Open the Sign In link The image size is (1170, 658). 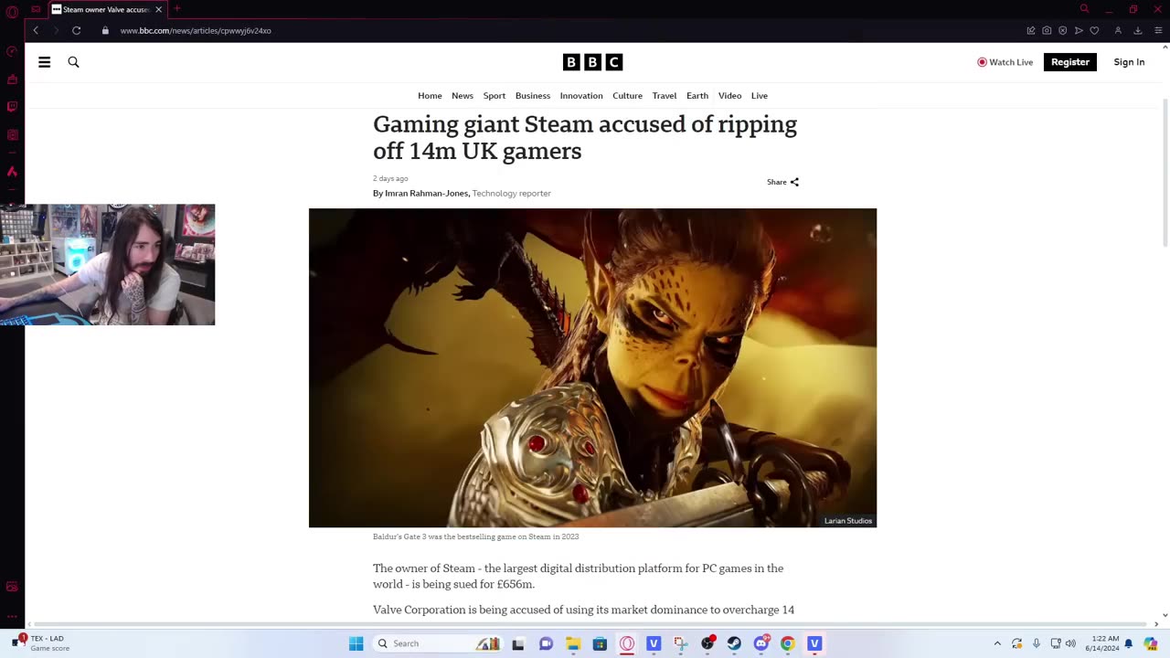click(1129, 62)
